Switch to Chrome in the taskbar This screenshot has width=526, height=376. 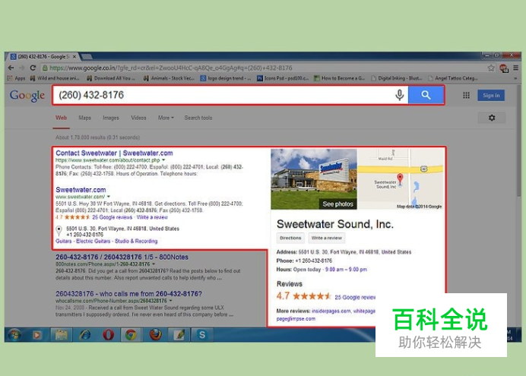(x=131, y=334)
